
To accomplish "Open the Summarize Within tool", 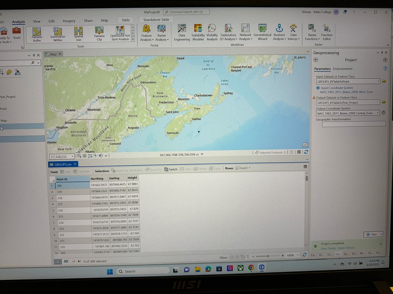I will pos(57,34).
